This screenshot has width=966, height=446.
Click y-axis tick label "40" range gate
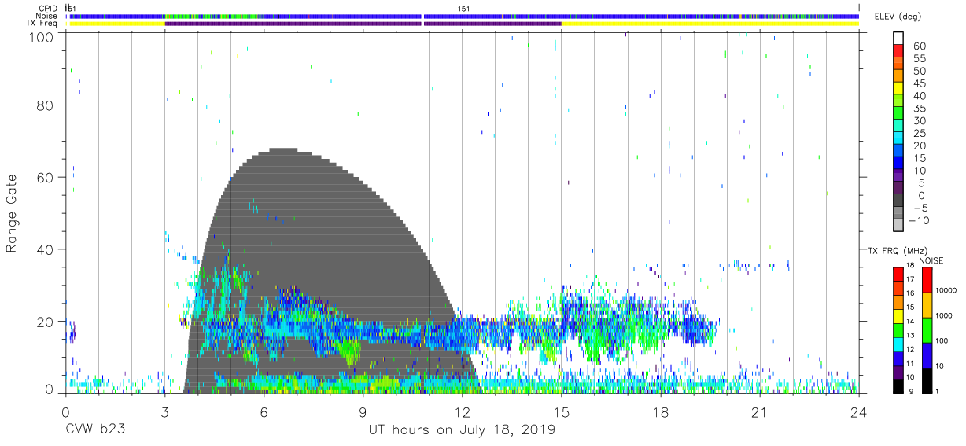(47, 249)
